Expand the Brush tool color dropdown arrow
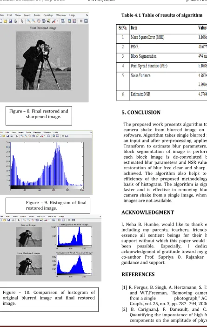The height and width of the screenshot is (327, 207). tap(58, 21)
